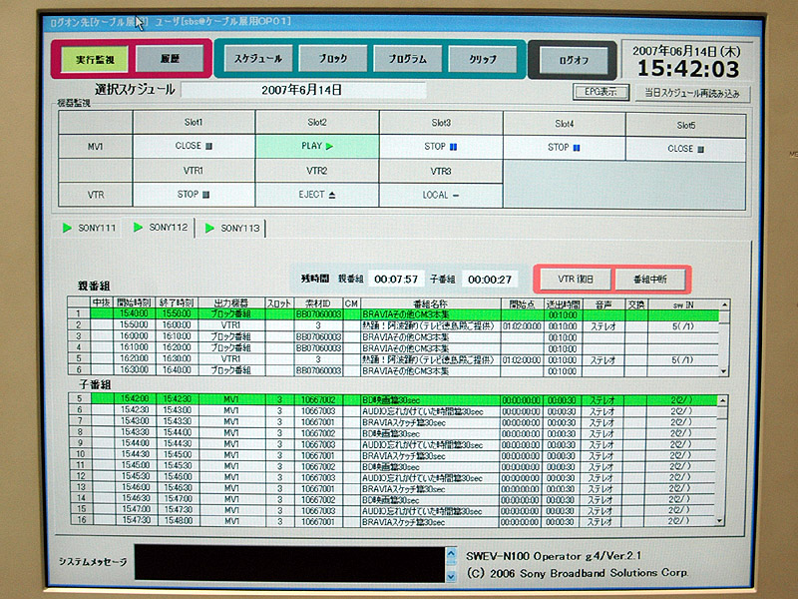Click the VTR1 STOP status indicator
Screen dimensions: 798x599
(194, 195)
